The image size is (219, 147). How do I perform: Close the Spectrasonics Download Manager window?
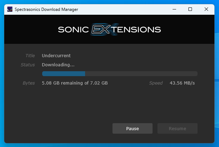pyautogui.click(x=206, y=9)
